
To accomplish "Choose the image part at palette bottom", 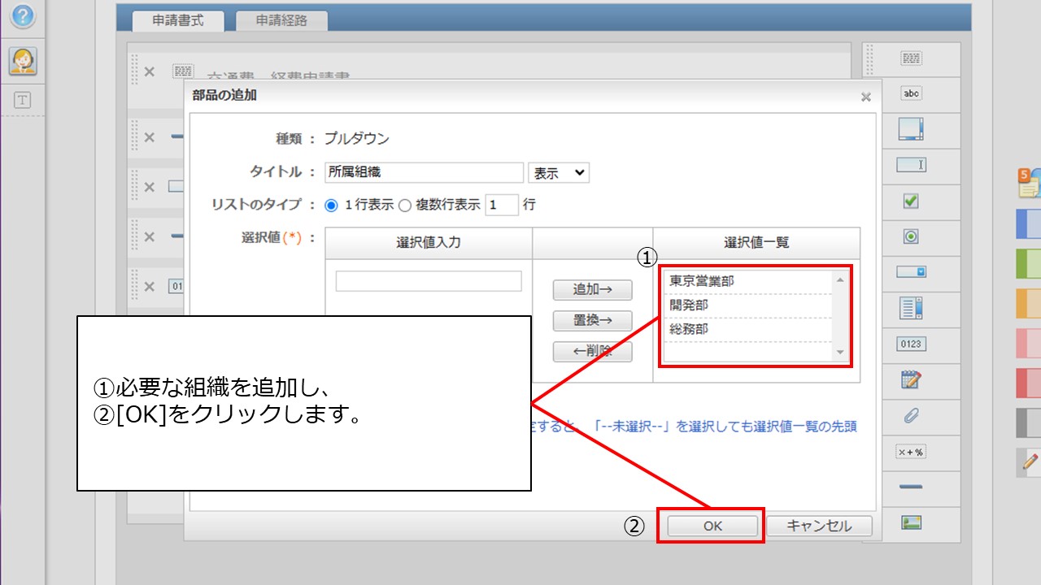I will pos(911,523).
